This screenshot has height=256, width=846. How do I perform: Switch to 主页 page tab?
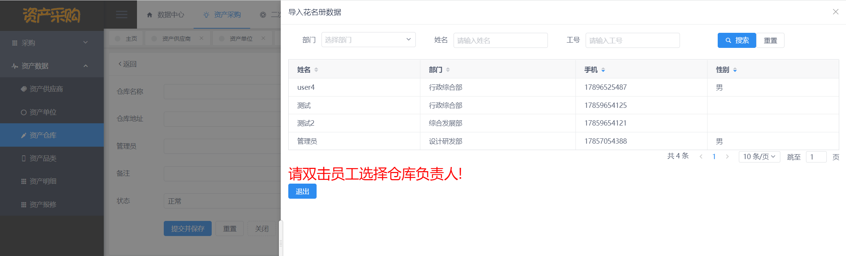click(126, 38)
